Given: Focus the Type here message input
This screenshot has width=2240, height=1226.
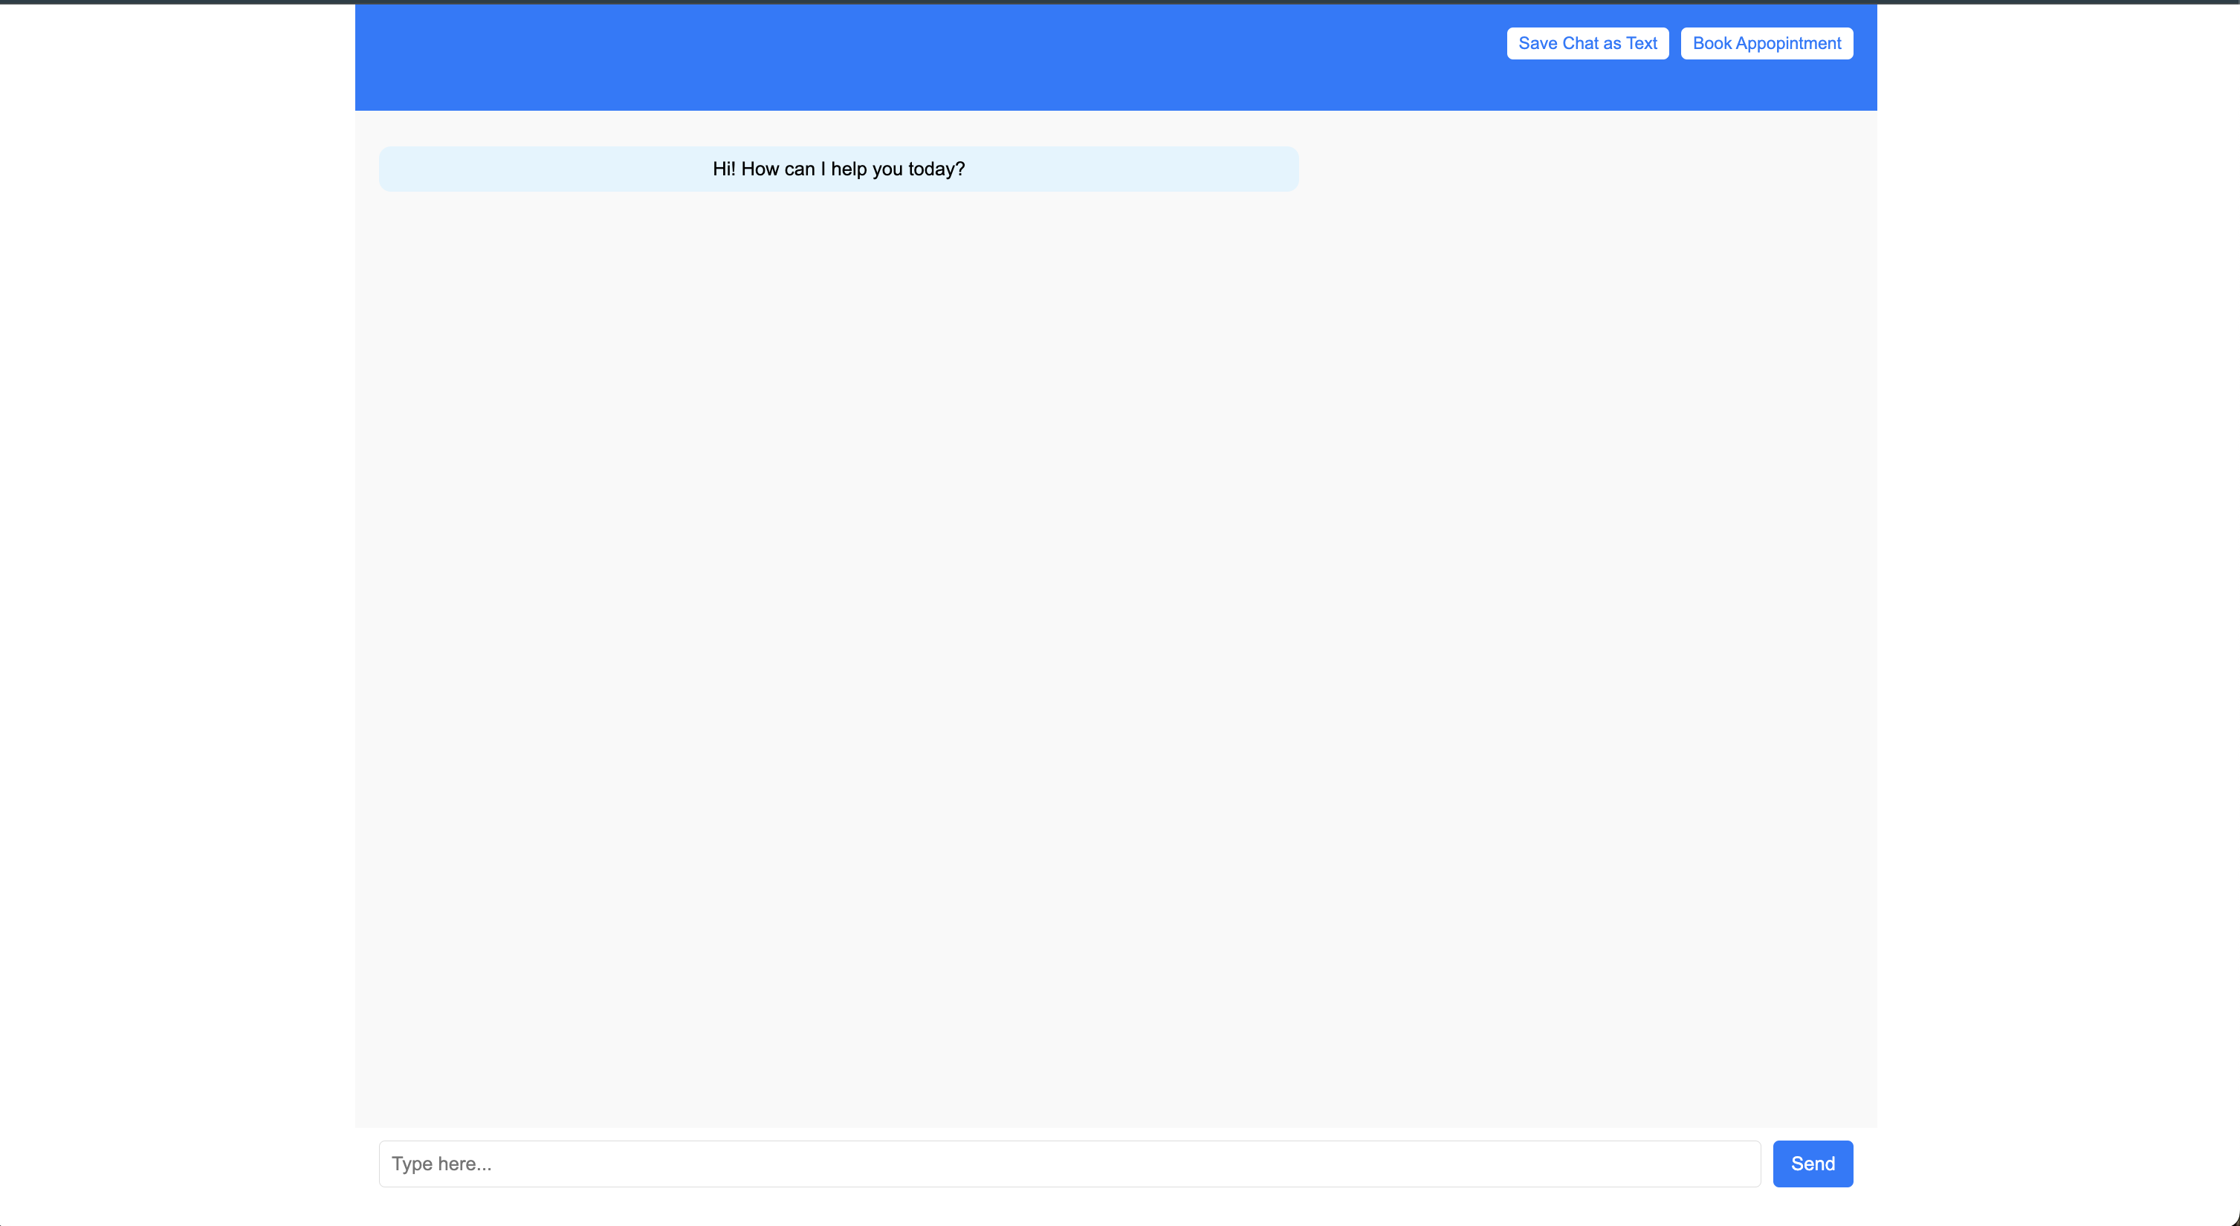Looking at the screenshot, I should 1069,1164.
